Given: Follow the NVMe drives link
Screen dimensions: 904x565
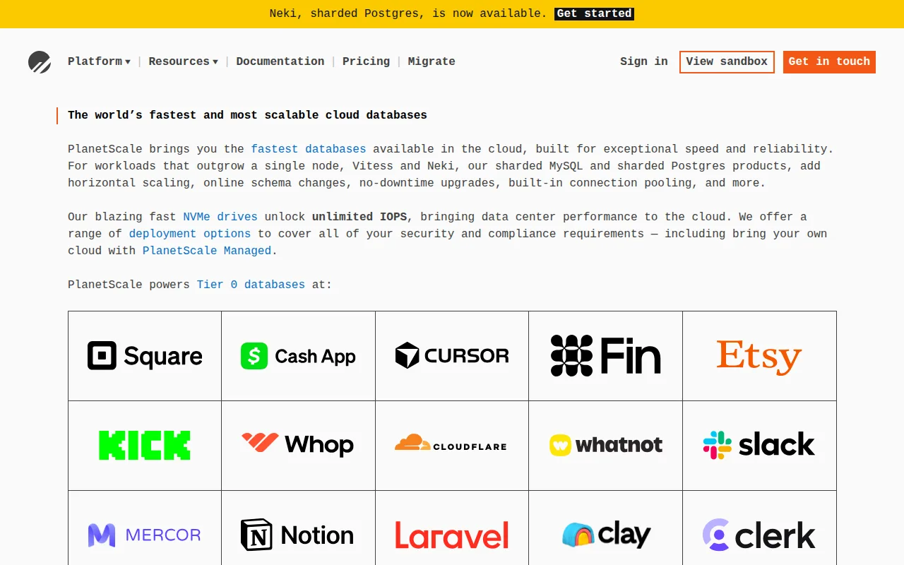Looking at the screenshot, I should pyautogui.click(x=220, y=217).
